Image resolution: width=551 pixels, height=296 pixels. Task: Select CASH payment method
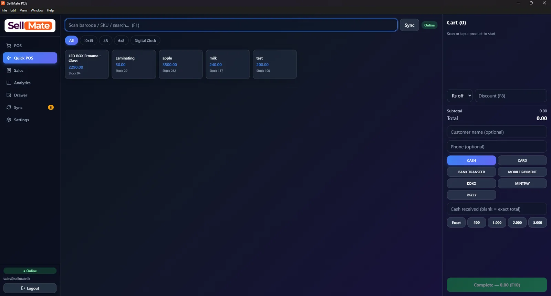pos(471,160)
